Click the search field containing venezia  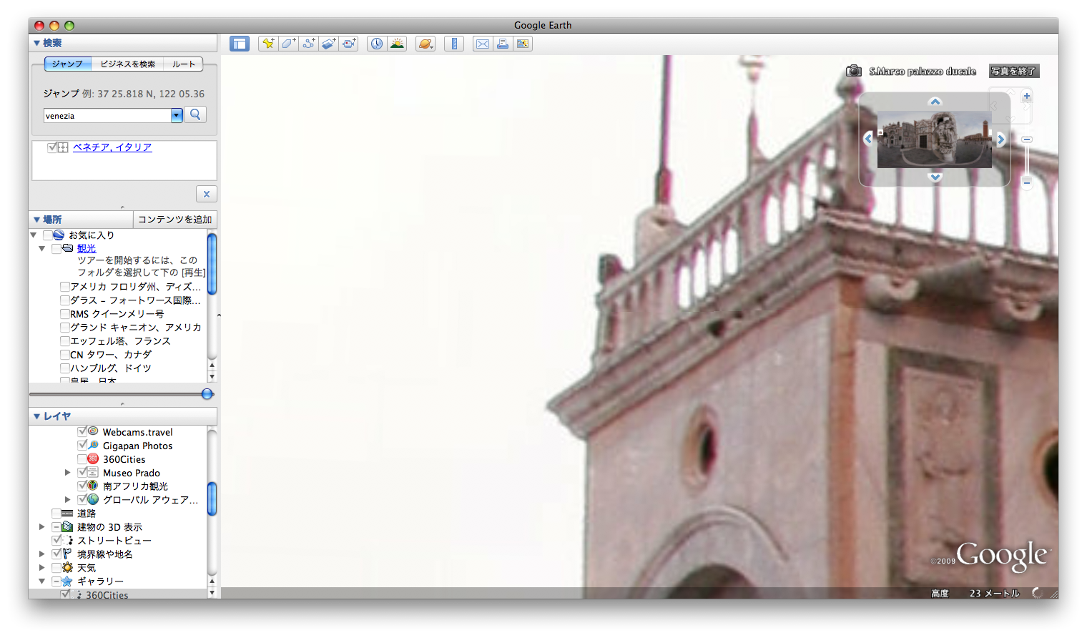click(x=107, y=115)
